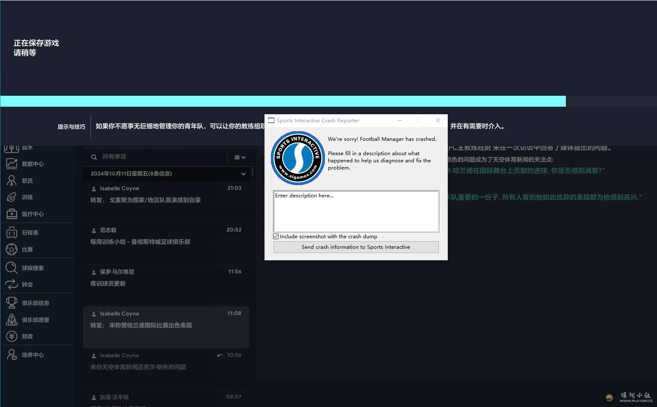Open the Training (训练) whistle icon
The height and width of the screenshot is (407, 657).
pos(12,197)
